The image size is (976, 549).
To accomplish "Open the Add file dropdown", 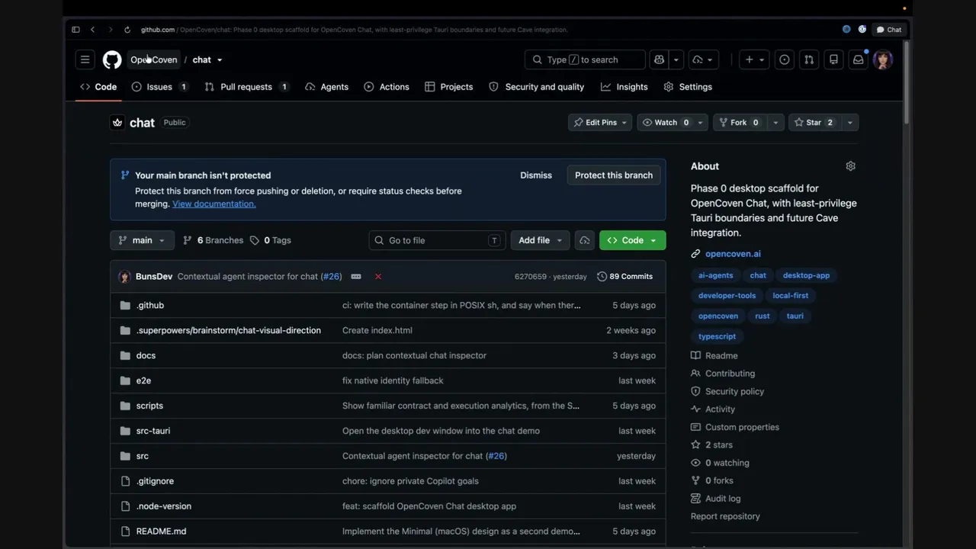I will [x=540, y=240].
